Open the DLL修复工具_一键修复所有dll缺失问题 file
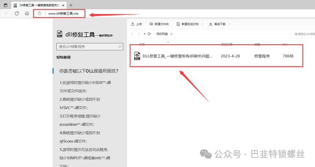Image resolution: width=315 pixels, height=167 pixels. point(177,56)
